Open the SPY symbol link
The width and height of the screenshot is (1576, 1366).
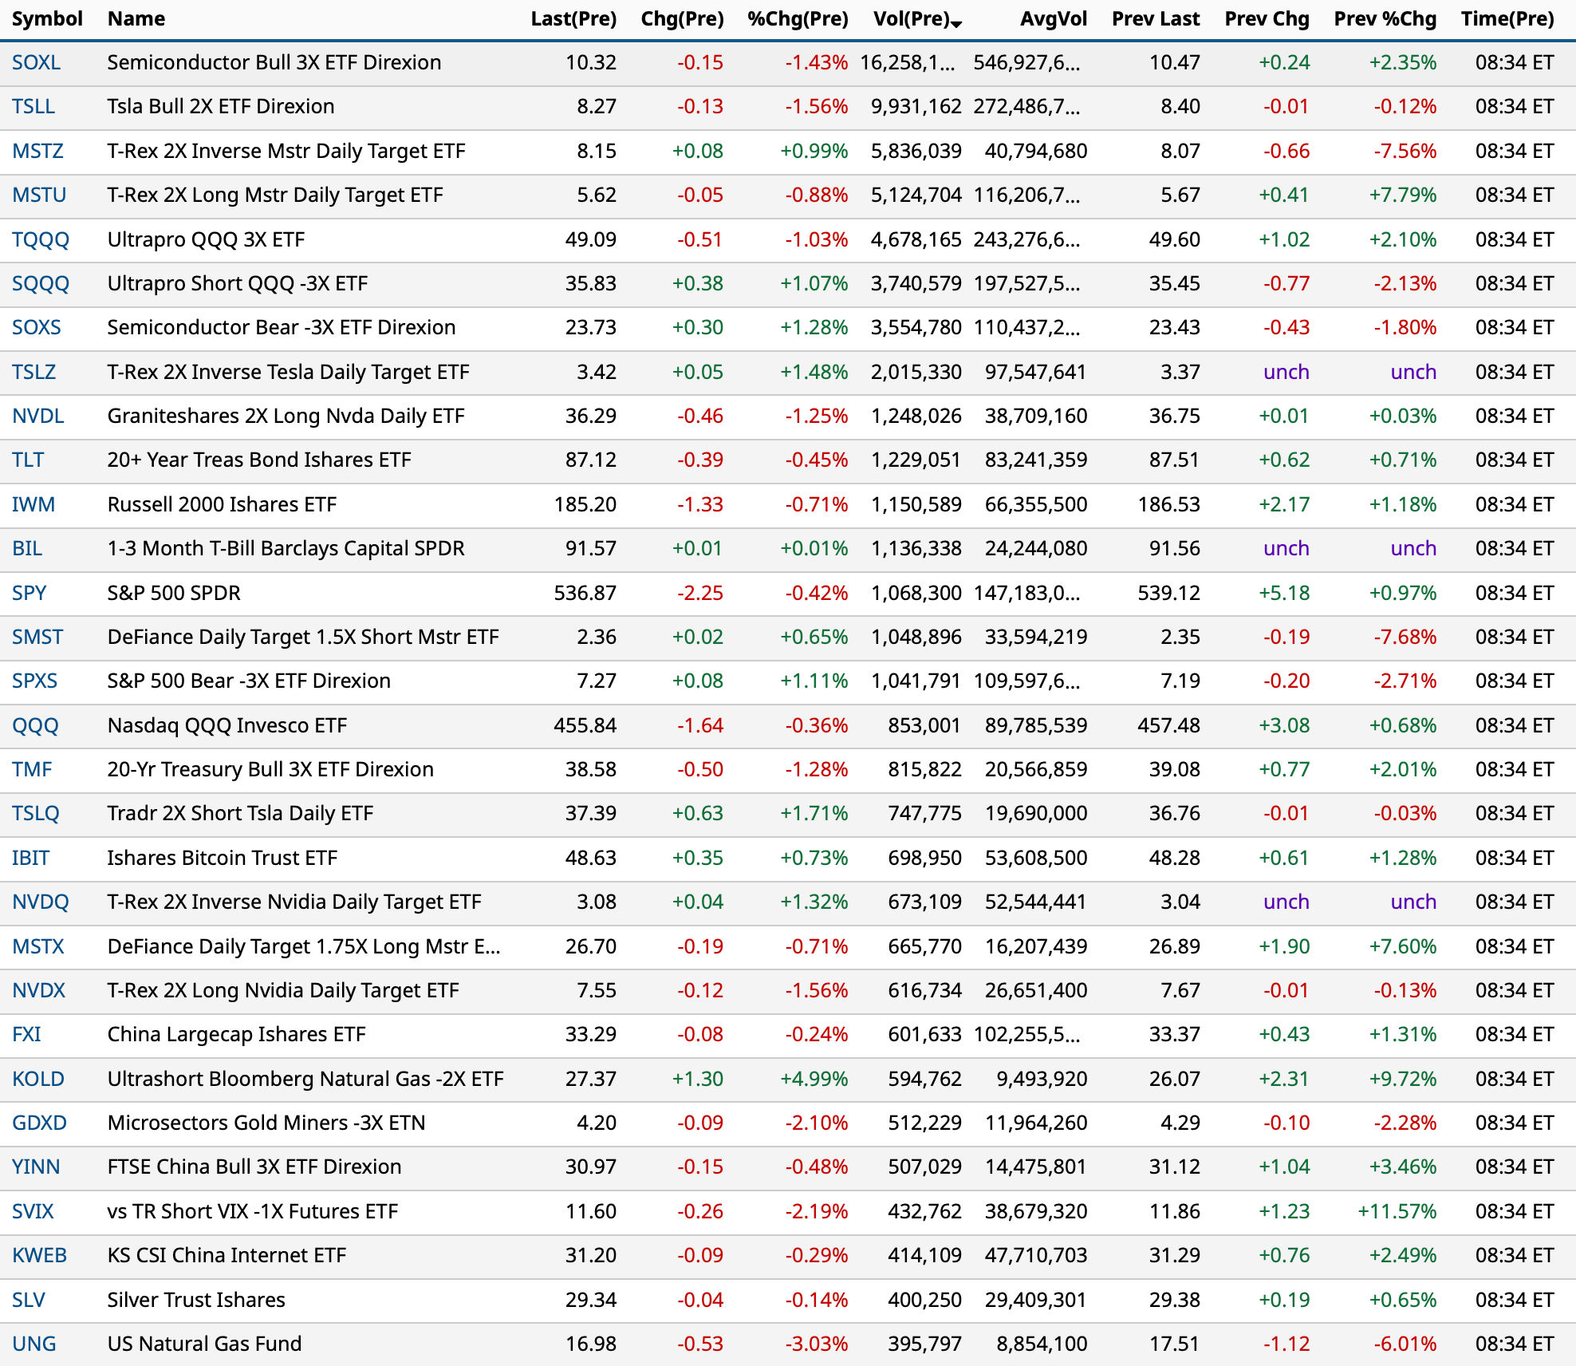tap(30, 593)
